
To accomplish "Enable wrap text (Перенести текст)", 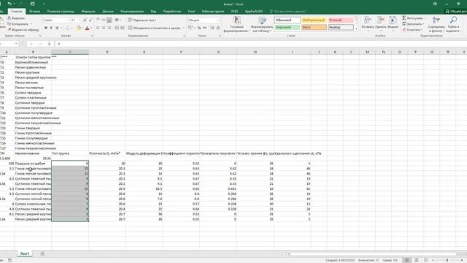I will pos(142,20).
